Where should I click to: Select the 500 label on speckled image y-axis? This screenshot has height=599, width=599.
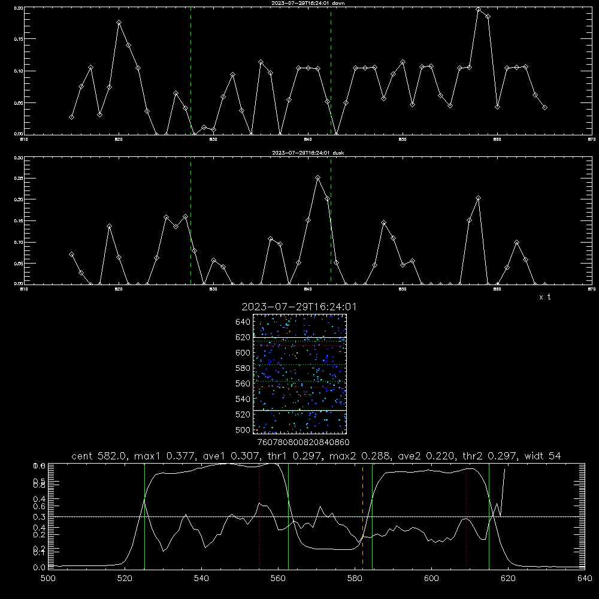pos(243,430)
